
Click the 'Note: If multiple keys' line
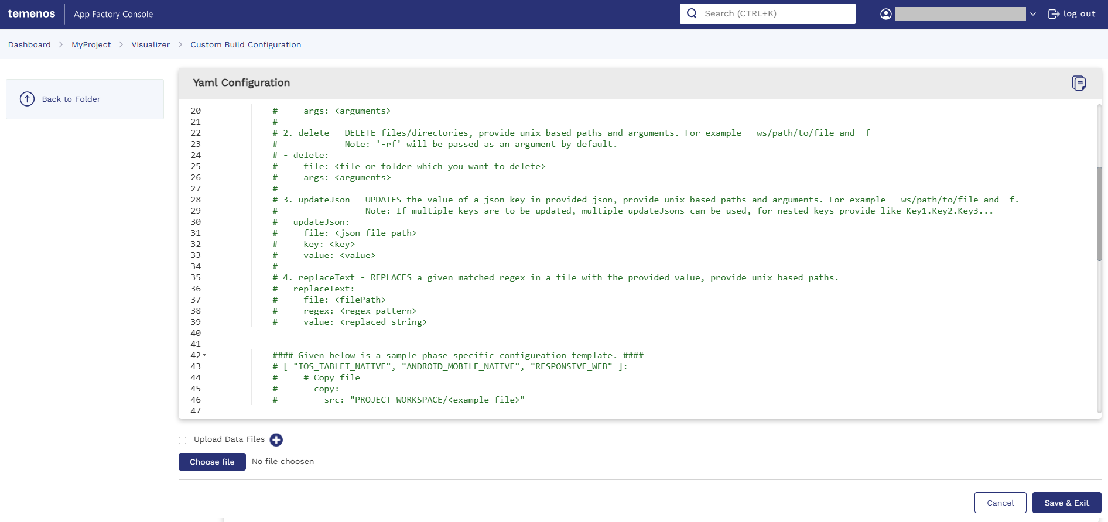coord(632,211)
